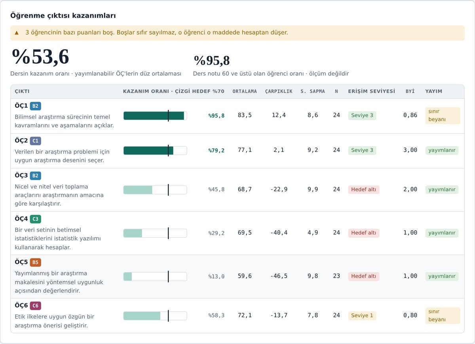Click the B2 badge next to ÖÇ3
This screenshot has width=475, height=344.
[36, 176]
